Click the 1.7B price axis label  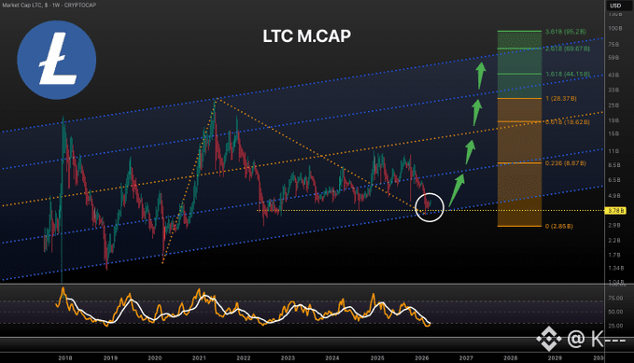(x=614, y=255)
